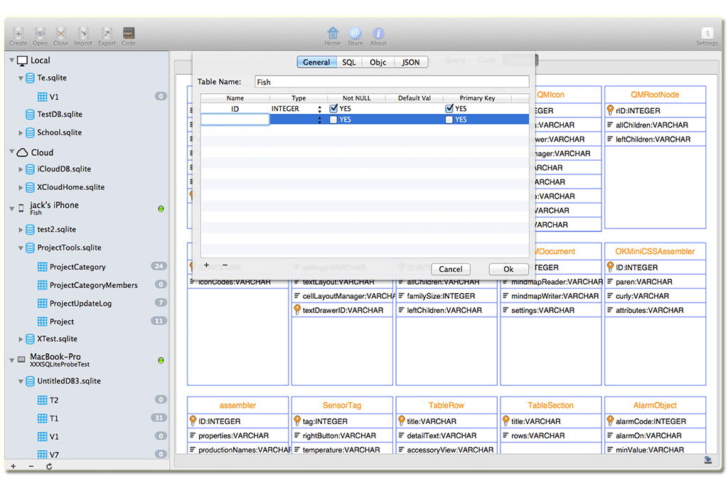Click the bottom-right status bar icon
Image resolution: width=728 pixels, height=486 pixels.
(x=708, y=460)
